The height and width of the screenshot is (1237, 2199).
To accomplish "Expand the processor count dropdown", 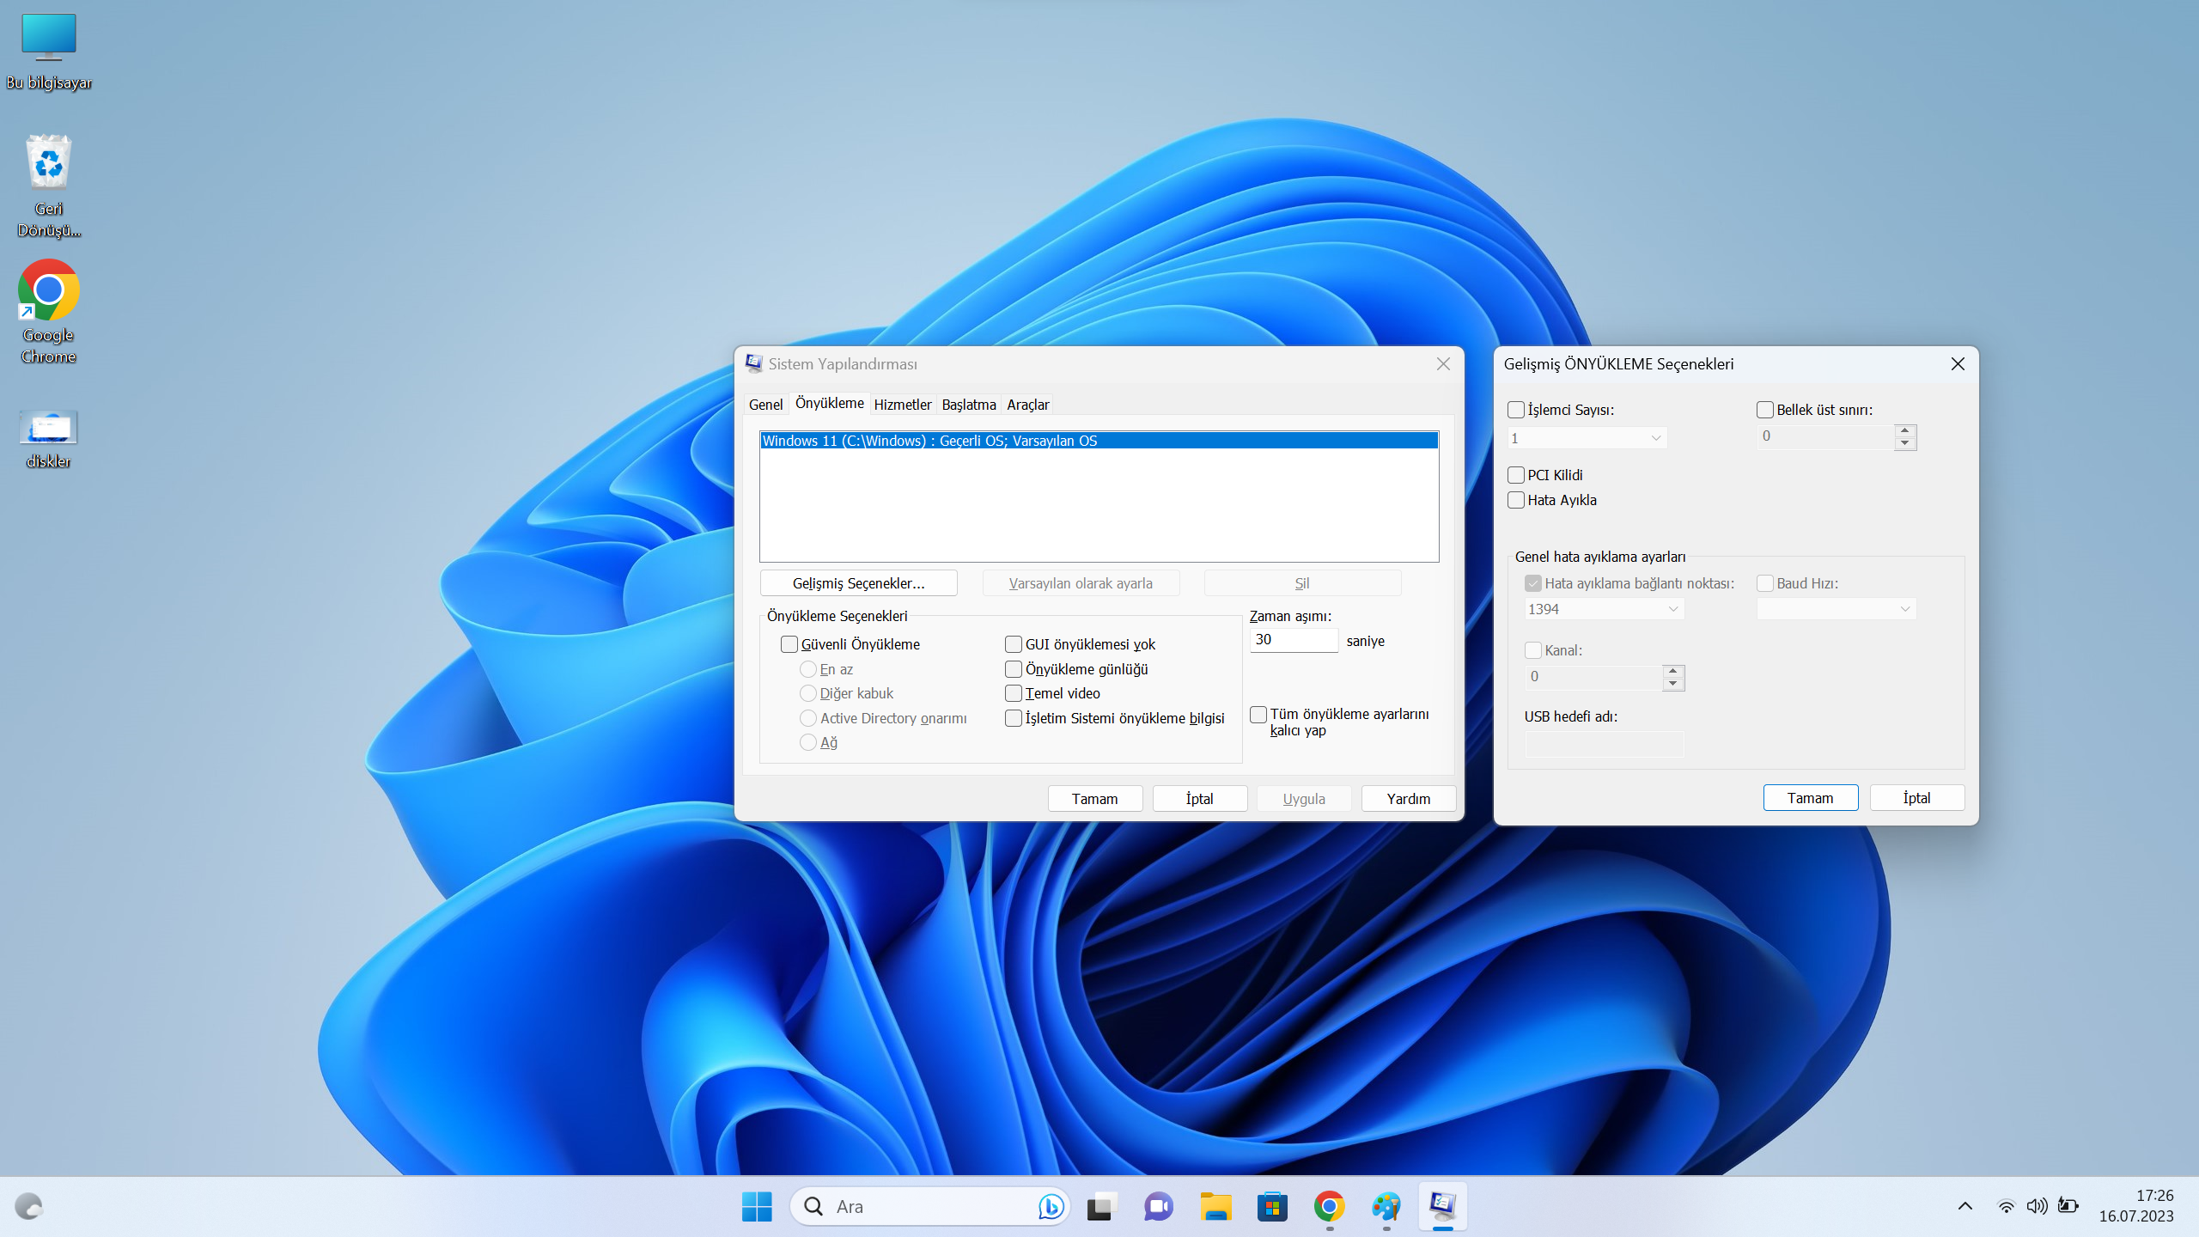I will tap(1587, 438).
